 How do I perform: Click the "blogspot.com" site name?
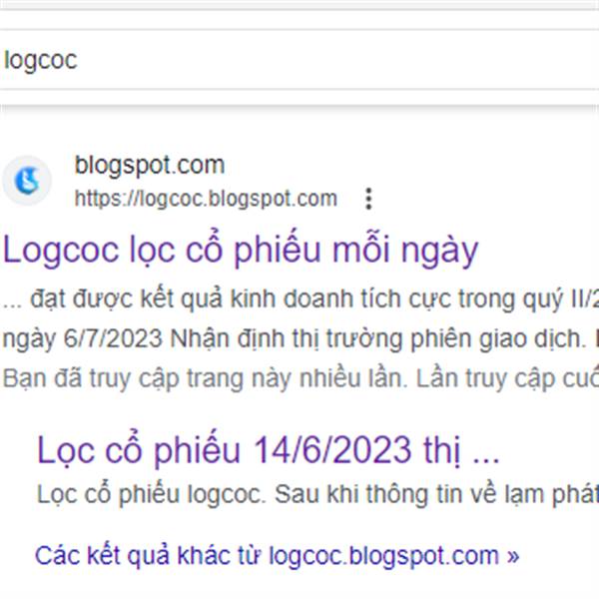[150, 166]
